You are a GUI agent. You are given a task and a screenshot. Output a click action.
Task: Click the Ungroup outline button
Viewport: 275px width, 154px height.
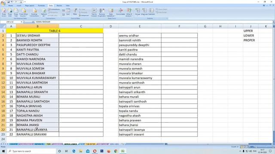(x=144, y=12)
